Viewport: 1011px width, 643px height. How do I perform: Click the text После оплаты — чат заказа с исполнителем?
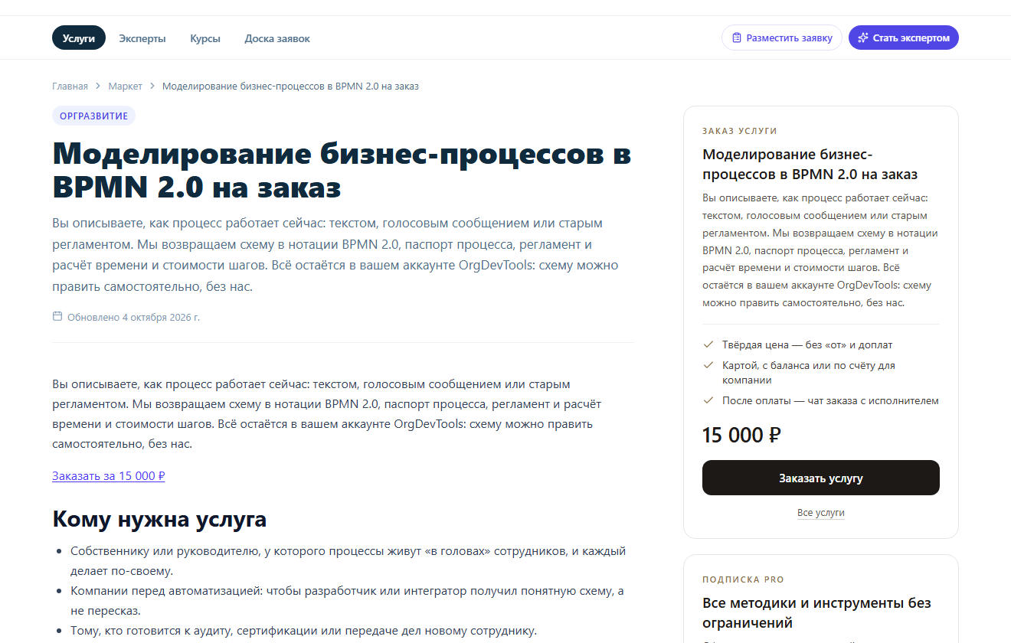(x=830, y=400)
